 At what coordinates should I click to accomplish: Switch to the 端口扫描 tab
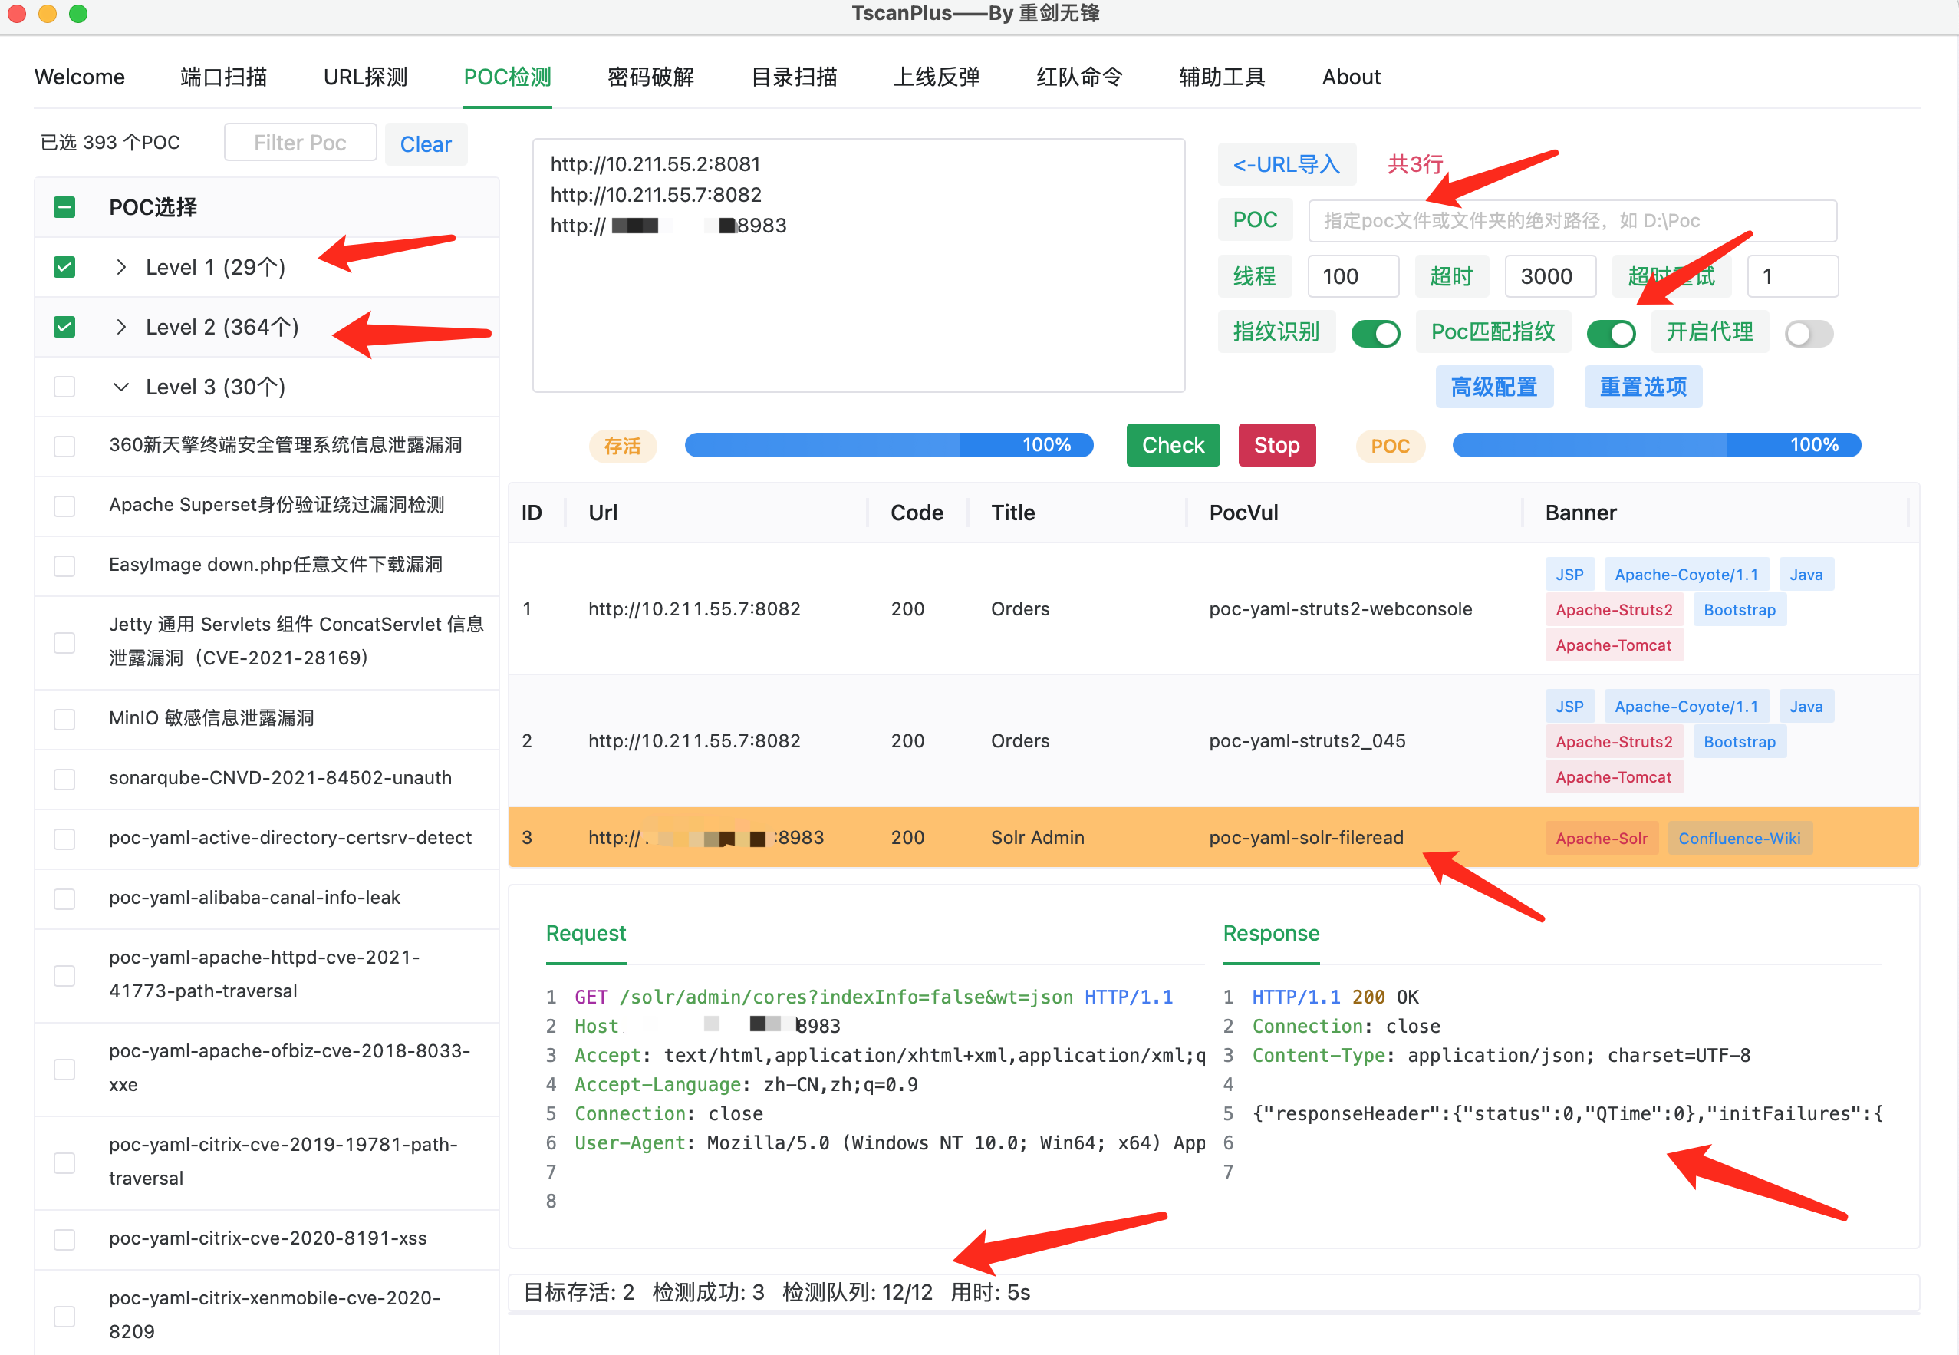(x=223, y=77)
